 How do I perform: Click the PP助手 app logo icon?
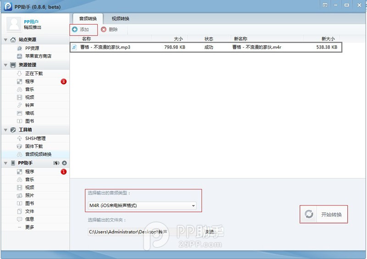click(8, 6)
